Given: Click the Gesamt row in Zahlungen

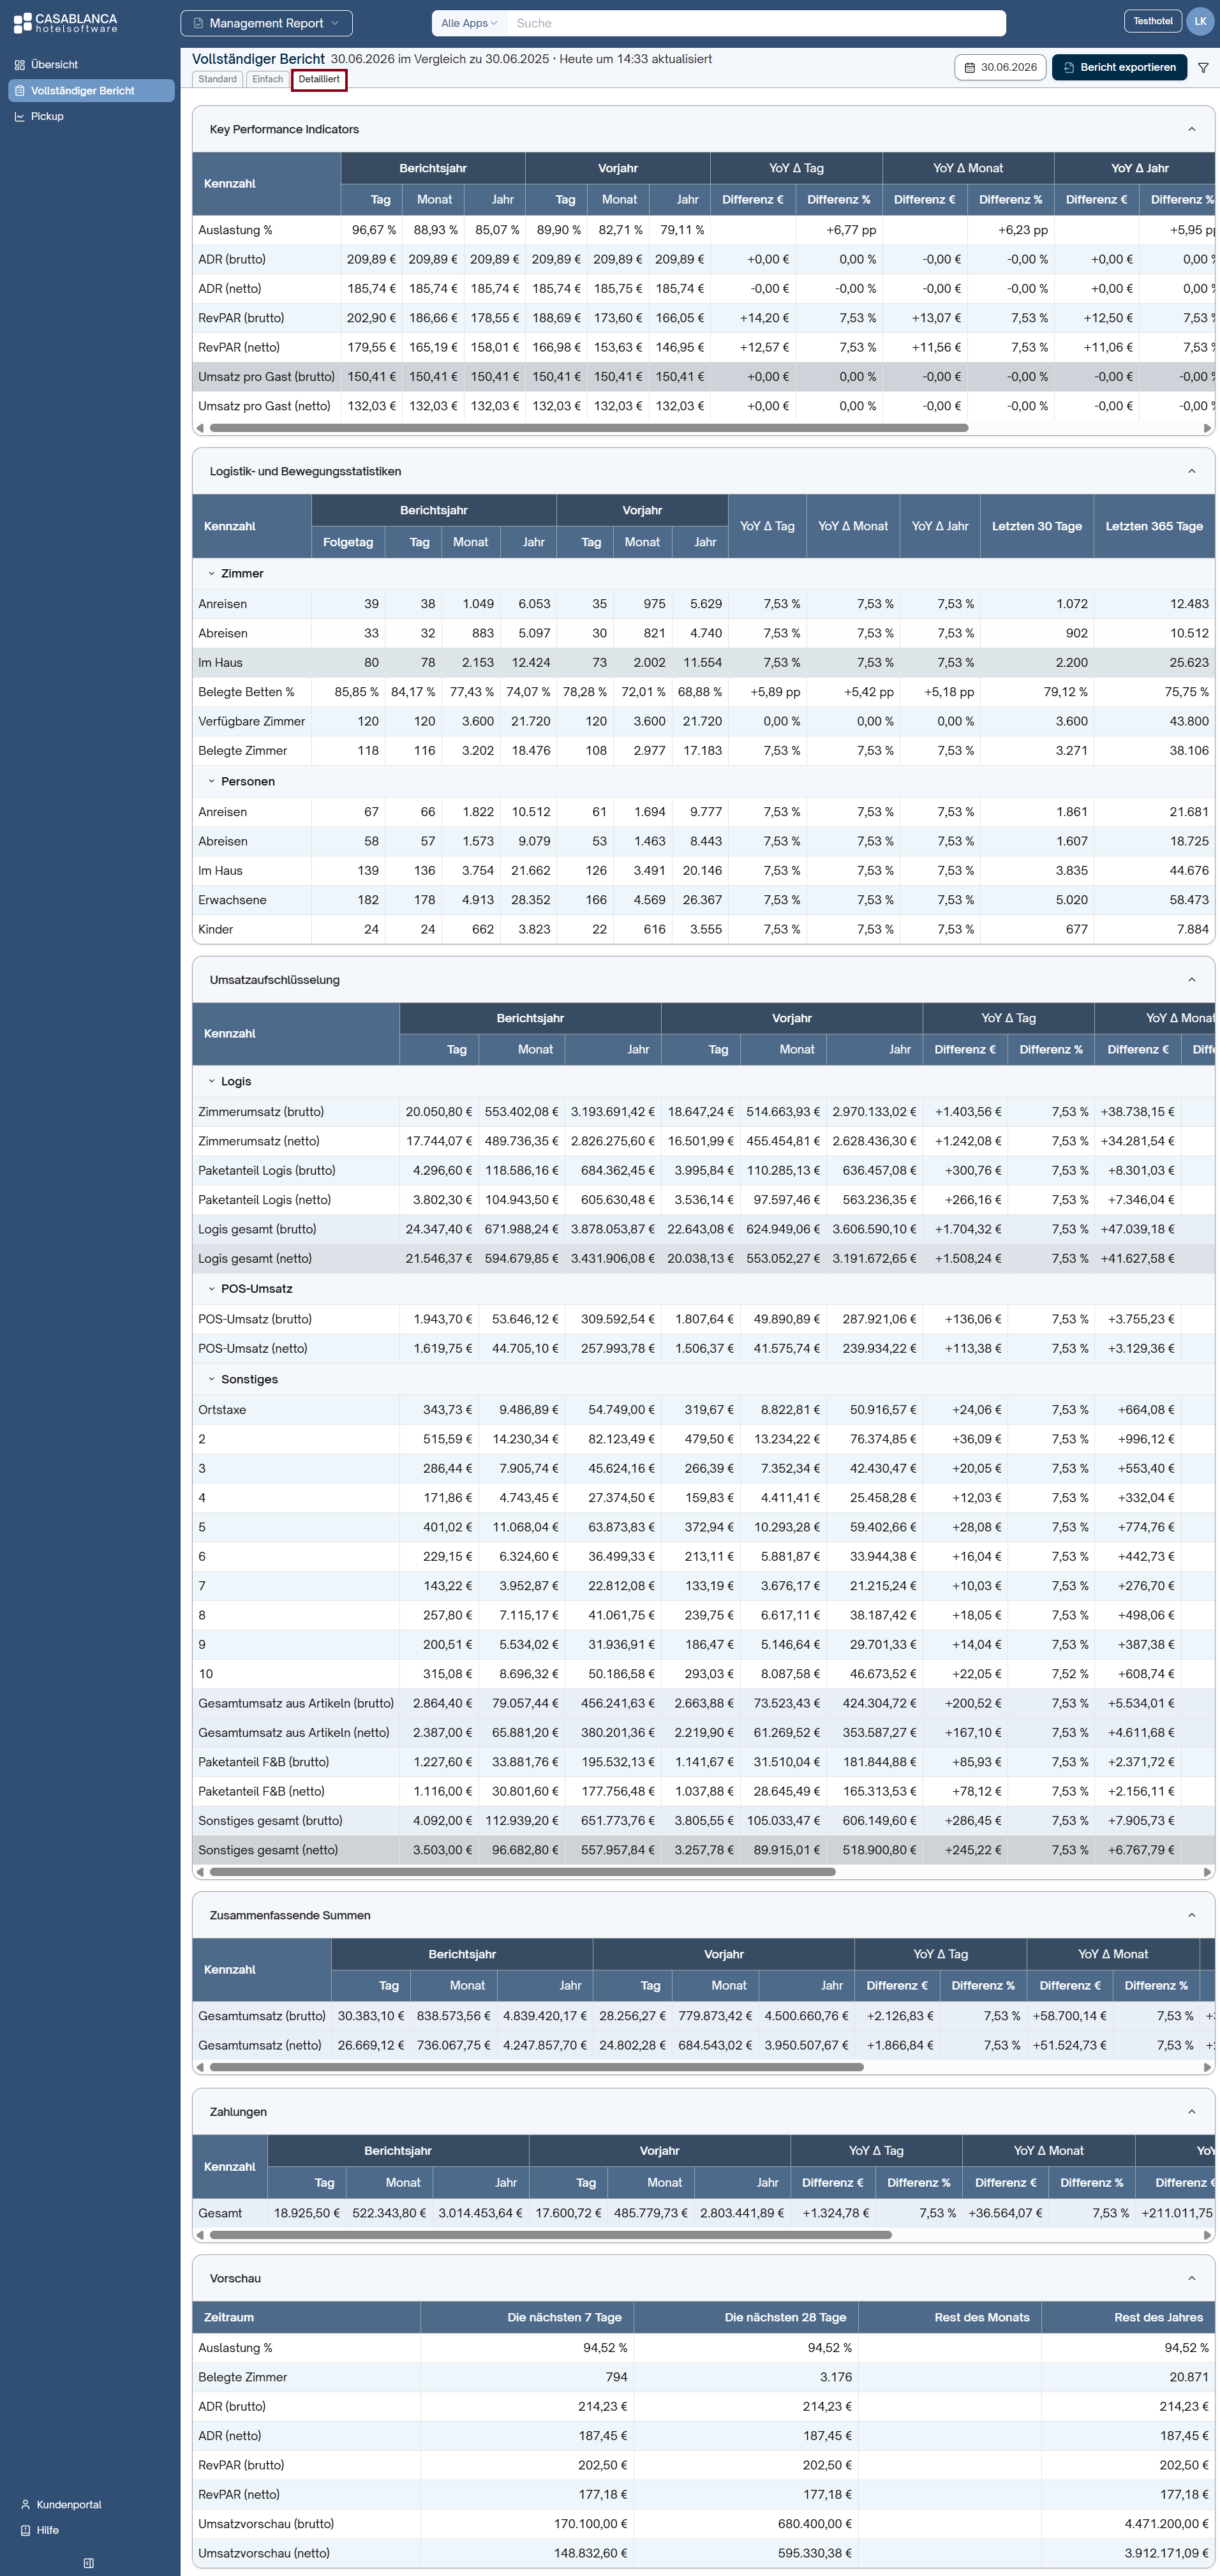Looking at the screenshot, I should pyautogui.click(x=703, y=2213).
